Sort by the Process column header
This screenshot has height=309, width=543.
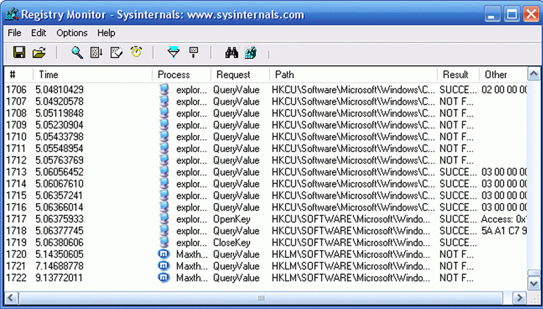coord(181,75)
